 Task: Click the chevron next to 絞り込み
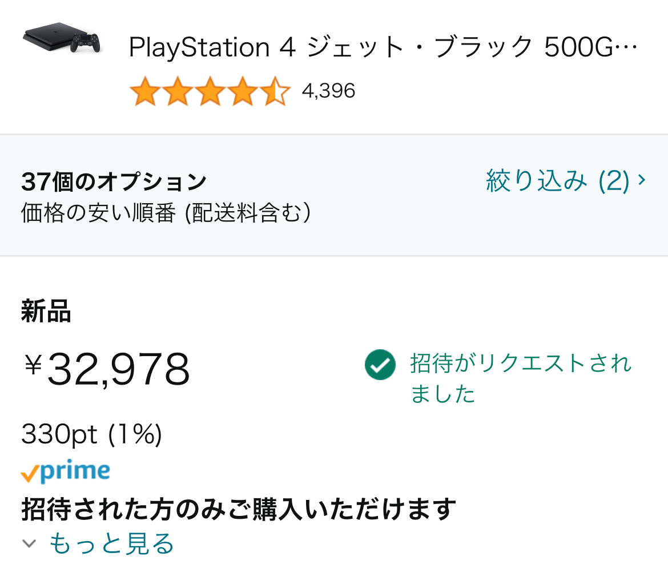[642, 180]
